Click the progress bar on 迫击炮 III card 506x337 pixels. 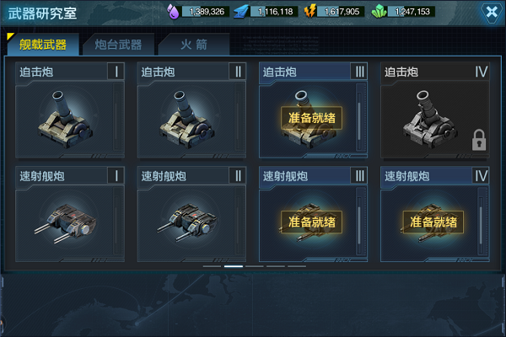[359, 117]
